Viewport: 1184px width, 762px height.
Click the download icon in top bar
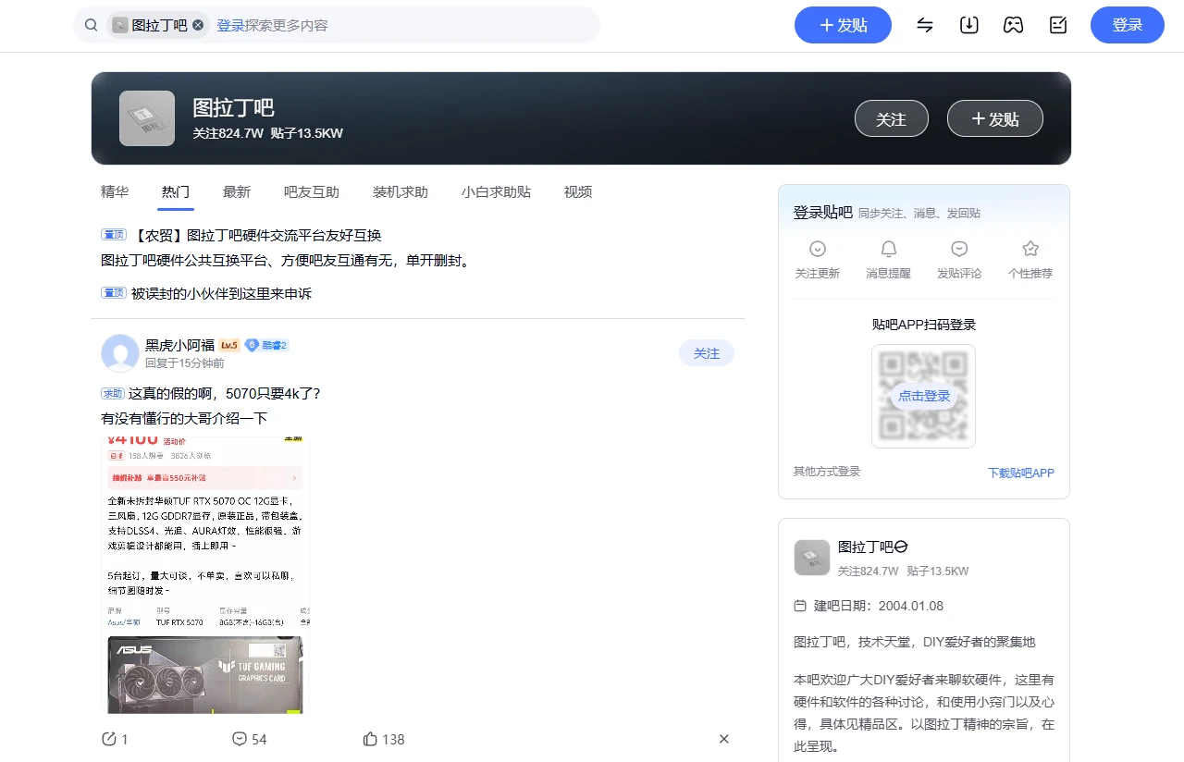coord(969,25)
